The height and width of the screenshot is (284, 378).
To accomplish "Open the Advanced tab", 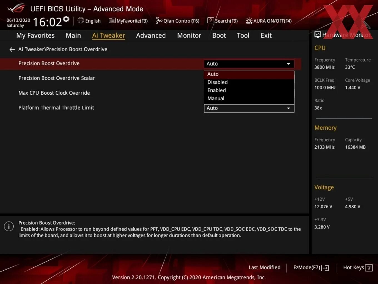I will [151, 35].
